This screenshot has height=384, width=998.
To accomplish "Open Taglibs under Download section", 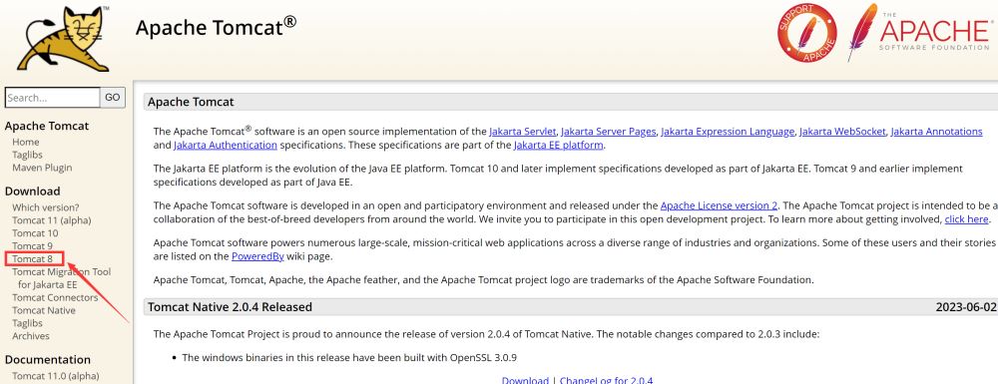I will (27, 323).
